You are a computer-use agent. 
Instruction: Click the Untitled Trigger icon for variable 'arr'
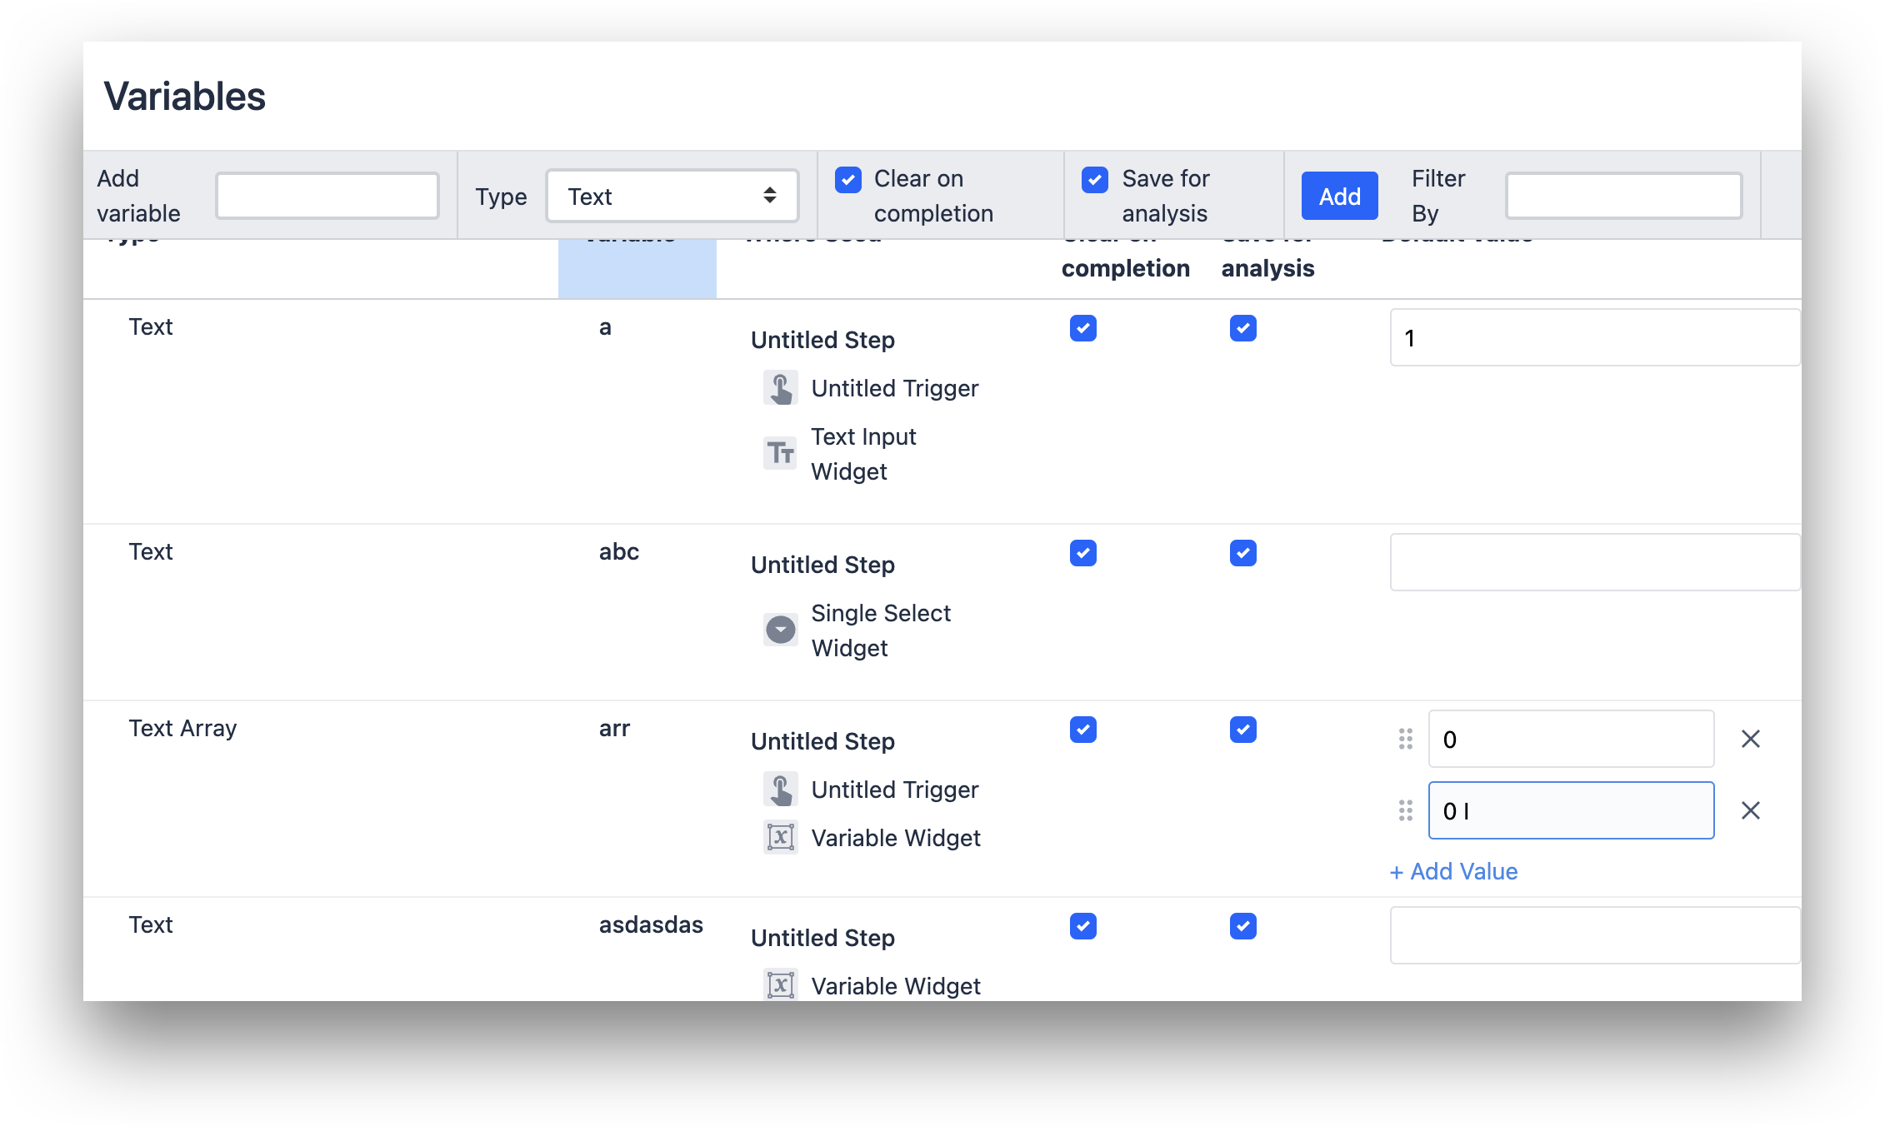click(782, 790)
